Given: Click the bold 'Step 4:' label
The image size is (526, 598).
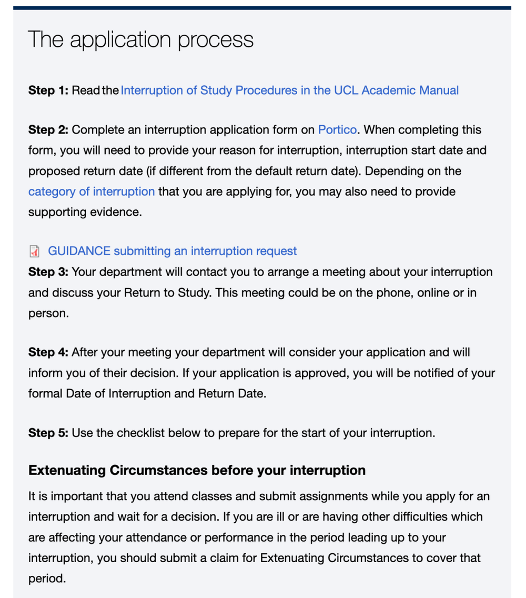Looking at the screenshot, I should tap(48, 352).
